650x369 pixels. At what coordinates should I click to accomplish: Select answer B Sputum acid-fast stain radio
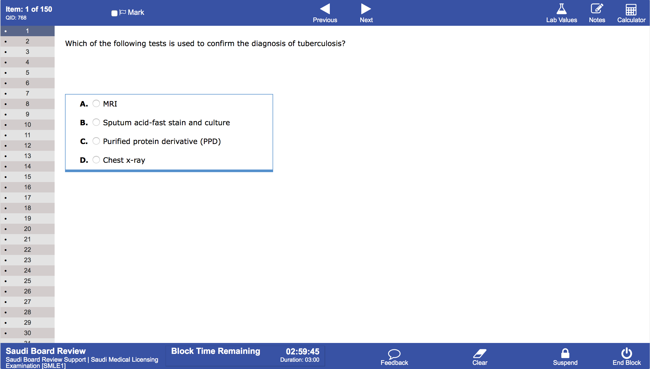tap(96, 122)
